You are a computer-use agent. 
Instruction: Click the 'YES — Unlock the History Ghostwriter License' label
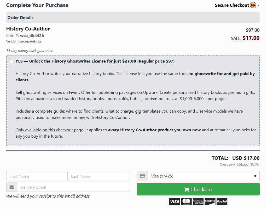[x=95, y=61]
